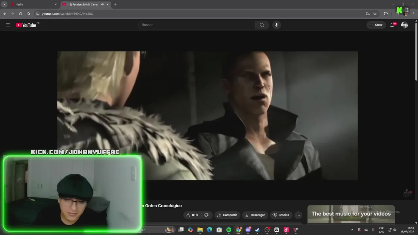Open Chrome extensions puzzle icon
The height and width of the screenshot is (235, 418).
(x=386, y=14)
